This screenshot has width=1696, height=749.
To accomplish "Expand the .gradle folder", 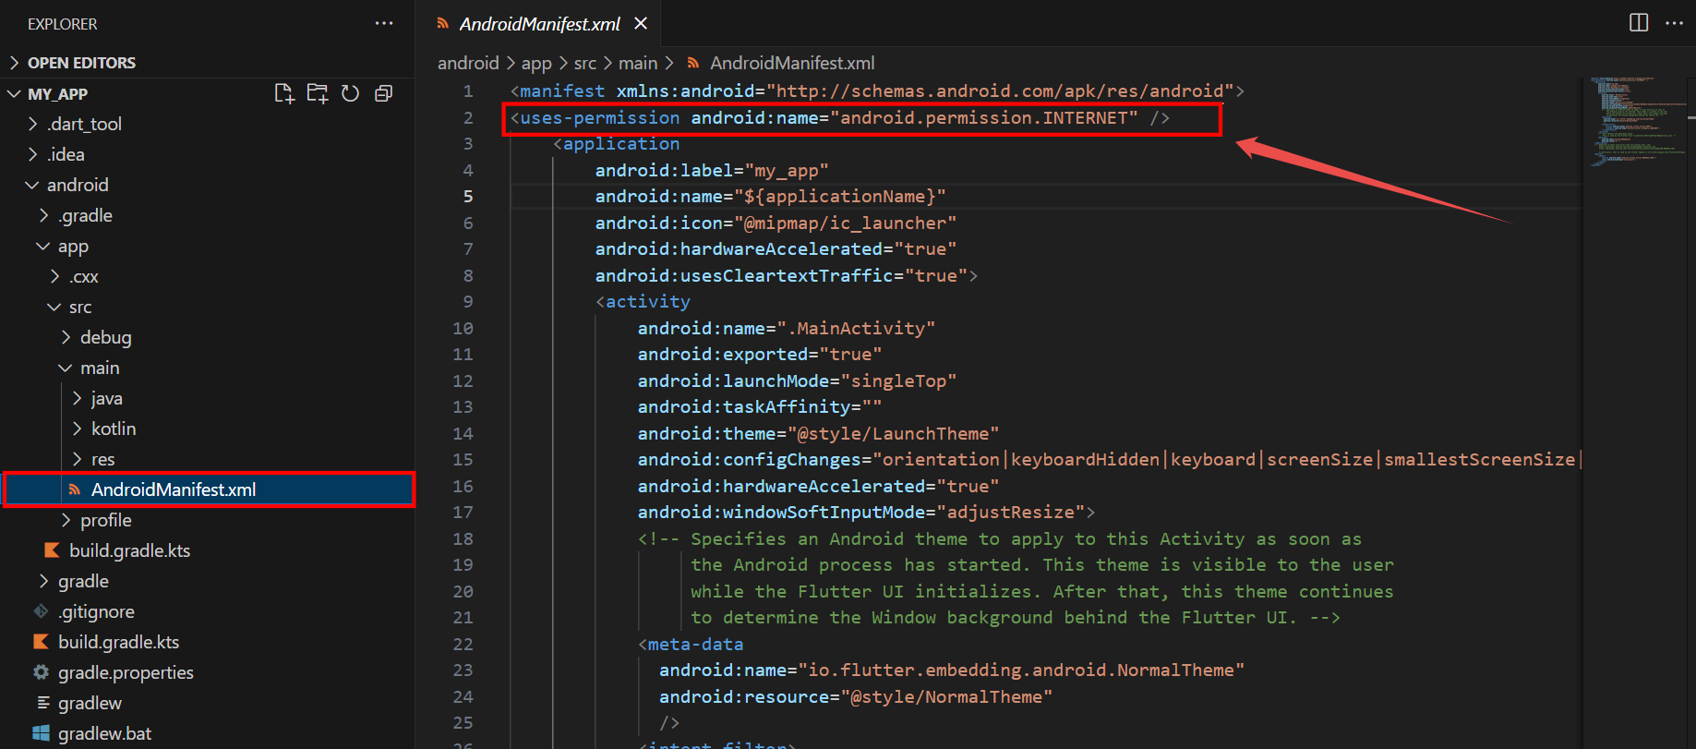I will tap(44, 215).
